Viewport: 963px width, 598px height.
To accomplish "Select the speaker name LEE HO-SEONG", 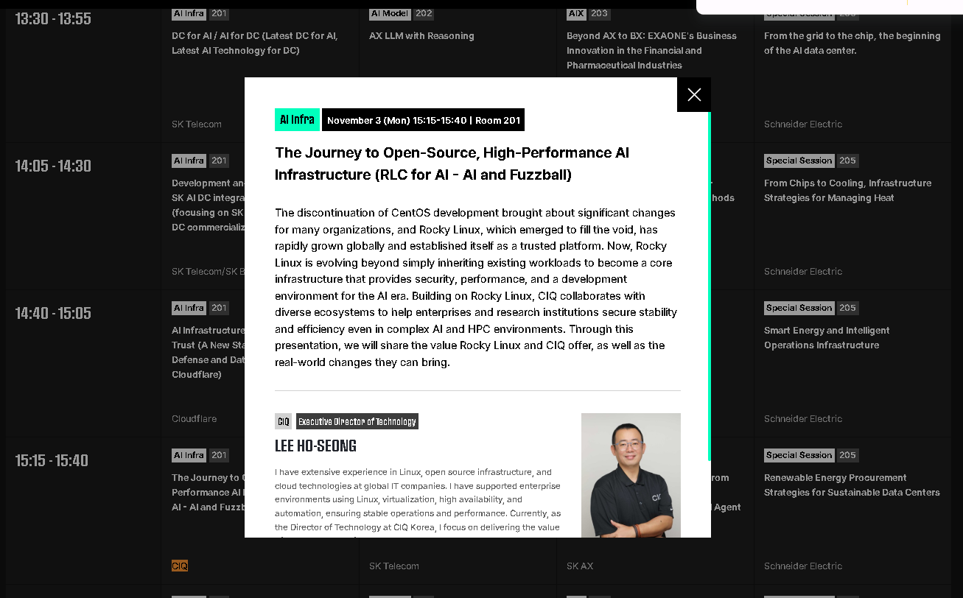I will click(x=315, y=446).
